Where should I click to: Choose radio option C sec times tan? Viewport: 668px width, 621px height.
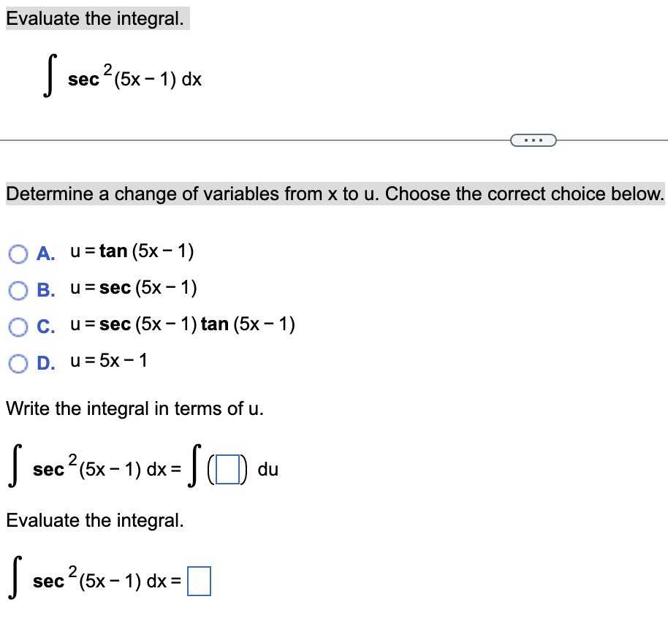coord(18,327)
